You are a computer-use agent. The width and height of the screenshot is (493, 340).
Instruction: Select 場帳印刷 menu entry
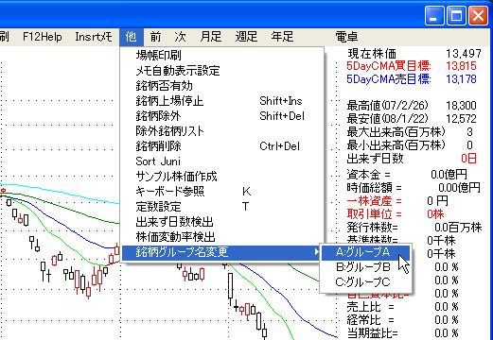pos(222,56)
